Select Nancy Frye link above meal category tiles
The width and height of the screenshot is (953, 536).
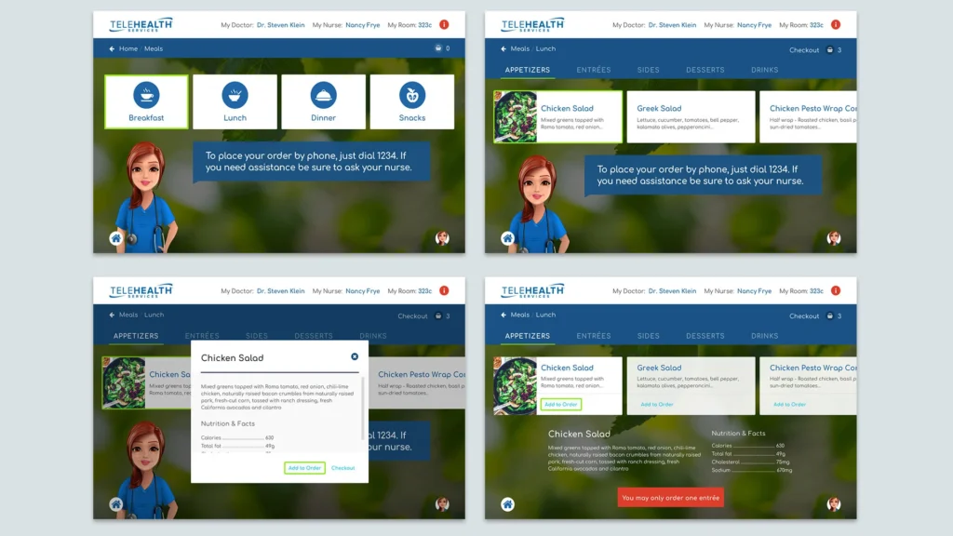(x=362, y=25)
